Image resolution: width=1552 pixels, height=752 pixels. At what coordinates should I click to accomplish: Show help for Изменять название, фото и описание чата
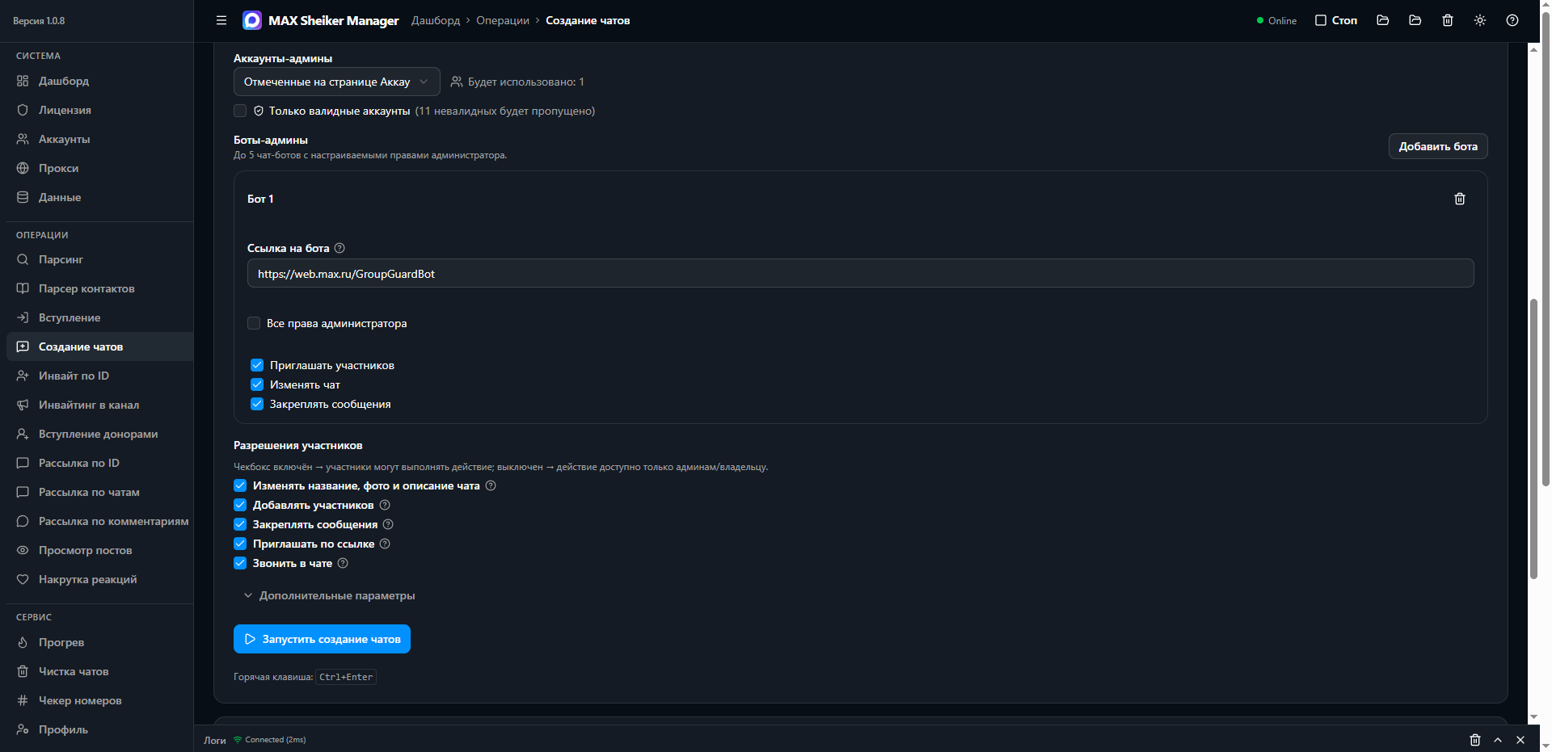pyautogui.click(x=491, y=485)
